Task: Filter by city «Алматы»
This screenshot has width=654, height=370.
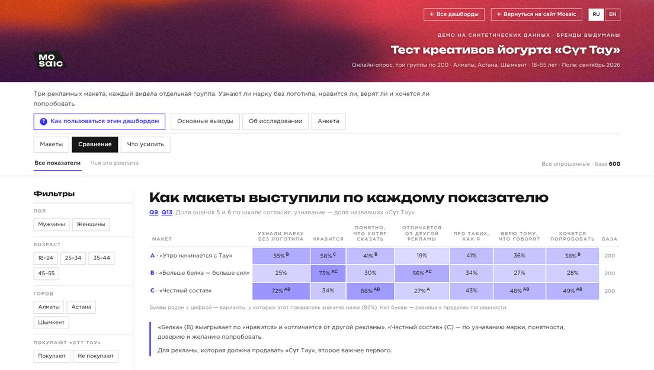Action: coord(49,307)
